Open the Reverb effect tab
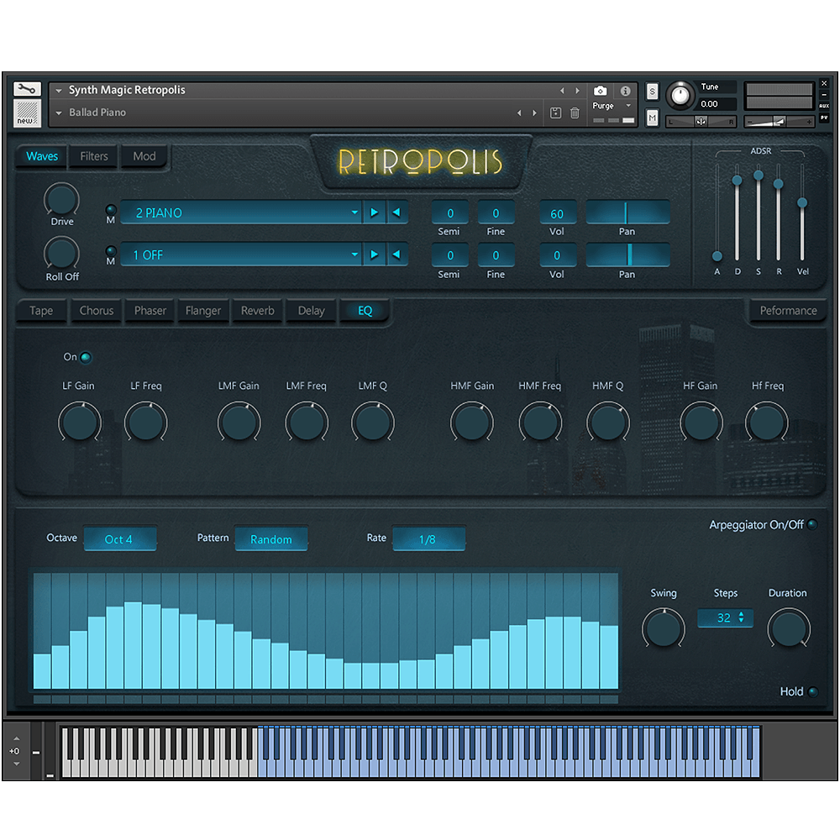The width and height of the screenshot is (840, 840). coord(258,311)
